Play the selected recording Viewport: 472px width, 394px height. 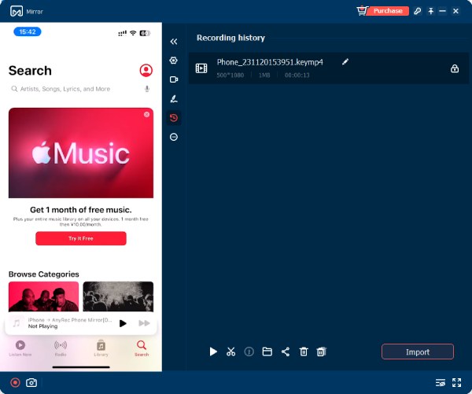(213, 352)
